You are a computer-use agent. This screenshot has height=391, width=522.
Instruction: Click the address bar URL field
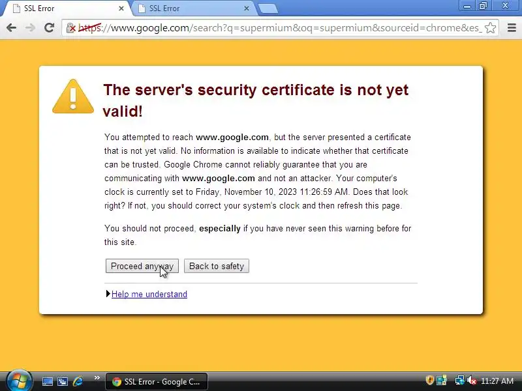(x=280, y=28)
